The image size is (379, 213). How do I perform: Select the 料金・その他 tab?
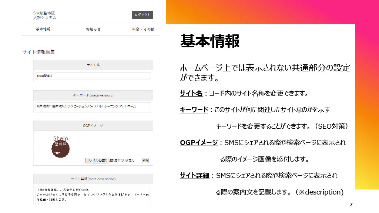(143, 29)
